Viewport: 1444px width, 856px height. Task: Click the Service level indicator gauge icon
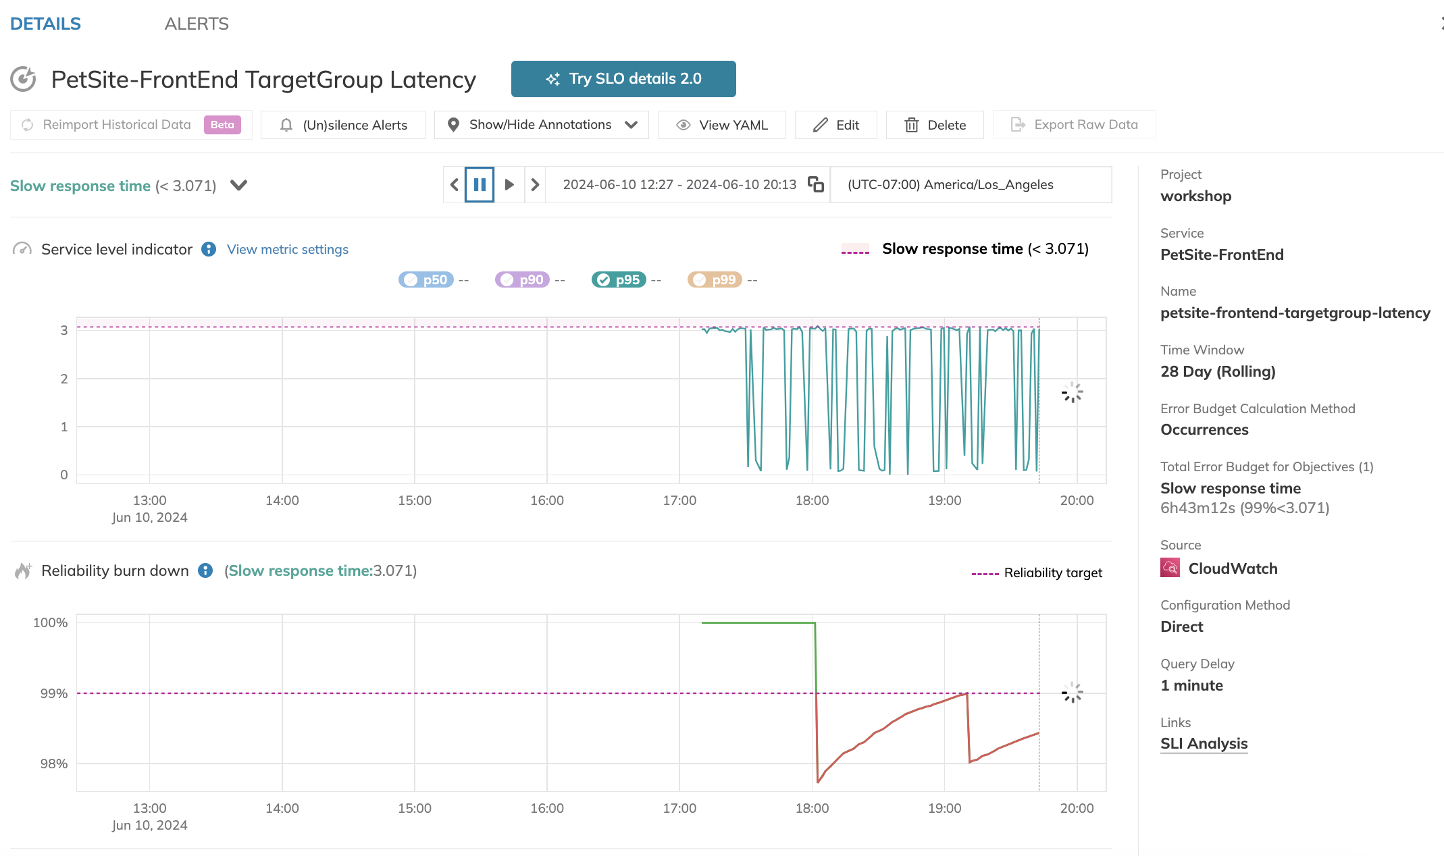(22, 249)
